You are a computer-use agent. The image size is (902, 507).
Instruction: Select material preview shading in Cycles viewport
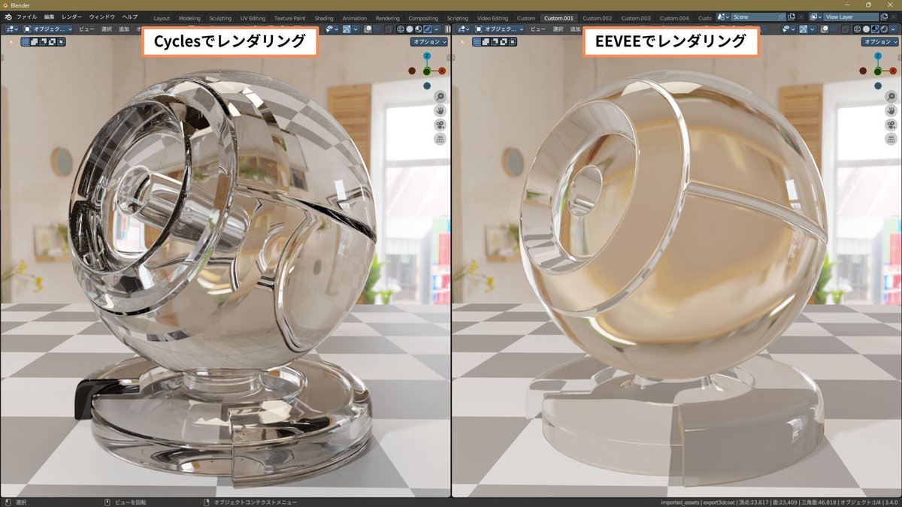[x=418, y=29]
